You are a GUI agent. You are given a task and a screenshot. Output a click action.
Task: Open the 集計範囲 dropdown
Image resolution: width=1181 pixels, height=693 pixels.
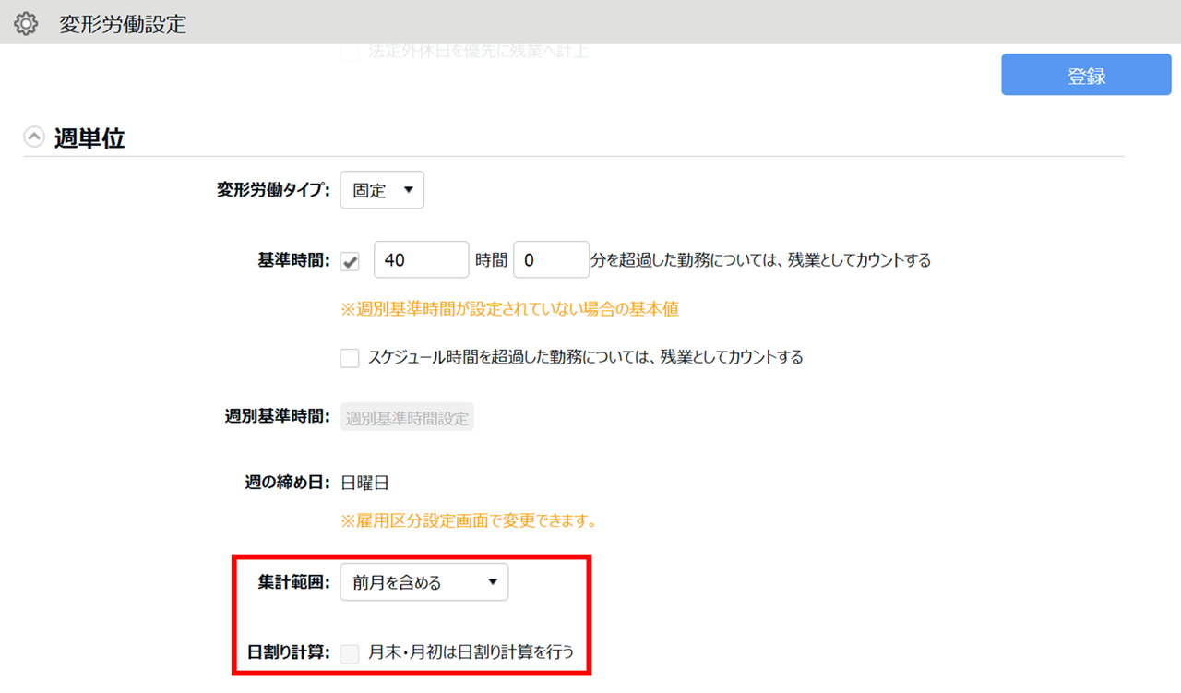click(424, 582)
